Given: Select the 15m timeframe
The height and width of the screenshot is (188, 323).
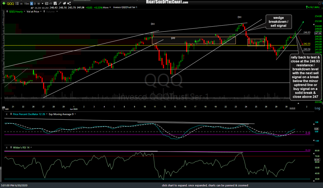Looking at the screenshot, I should point(27,4).
